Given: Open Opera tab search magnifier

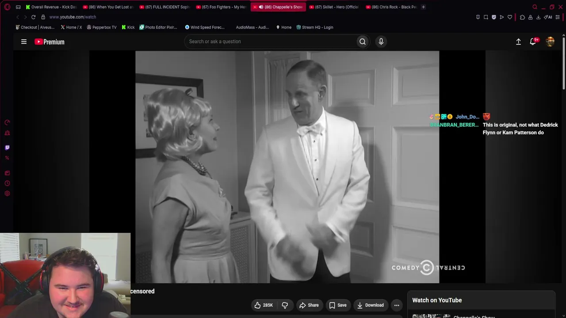Looking at the screenshot, I should point(535,7).
